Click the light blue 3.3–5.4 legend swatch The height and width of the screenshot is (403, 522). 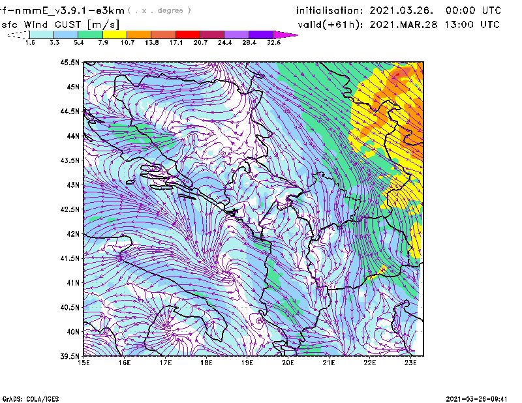coord(66,35)
